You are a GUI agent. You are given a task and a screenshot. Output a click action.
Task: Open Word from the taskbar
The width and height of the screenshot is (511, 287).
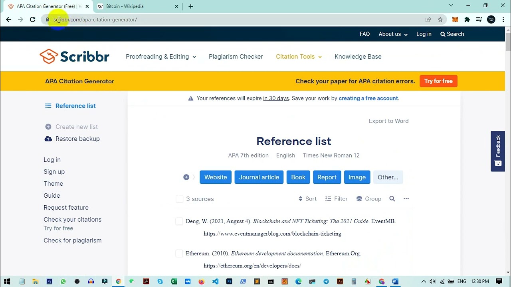pos(395,281)
